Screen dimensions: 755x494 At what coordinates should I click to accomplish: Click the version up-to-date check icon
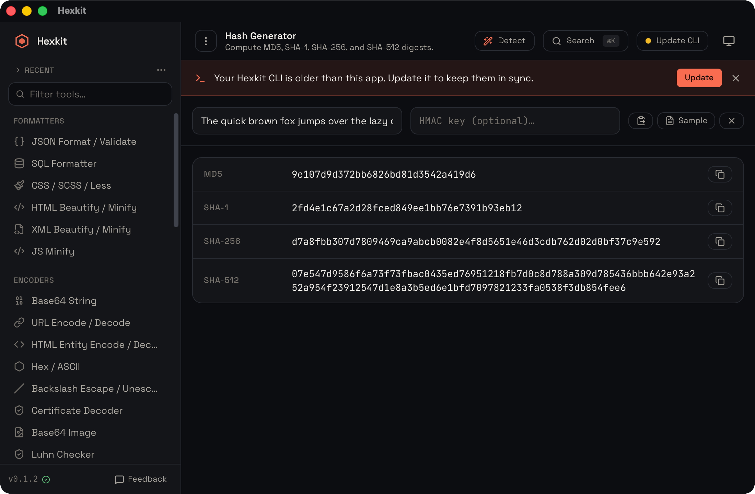[46, 479]
